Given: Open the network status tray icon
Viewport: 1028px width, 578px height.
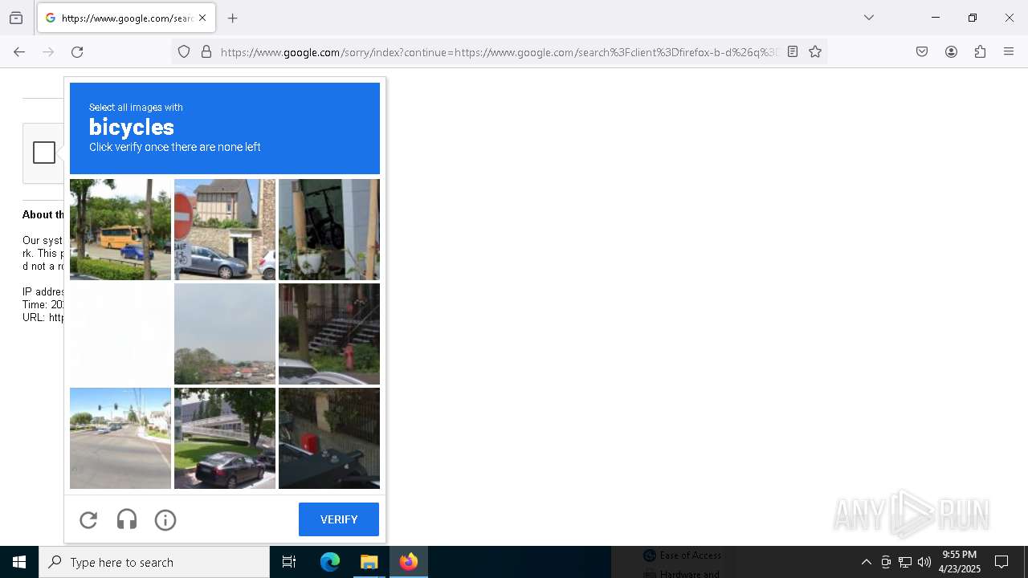Looking at the screenshot, I should tap(905, 562).
